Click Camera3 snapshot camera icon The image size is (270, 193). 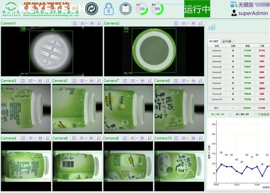point(30,81)
